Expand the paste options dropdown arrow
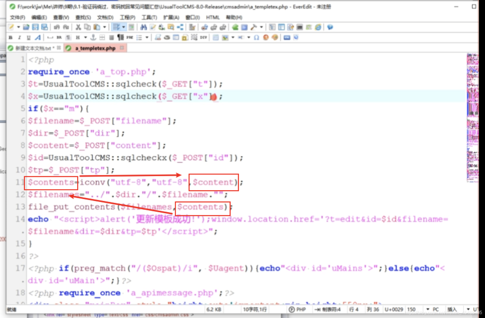 104,27
